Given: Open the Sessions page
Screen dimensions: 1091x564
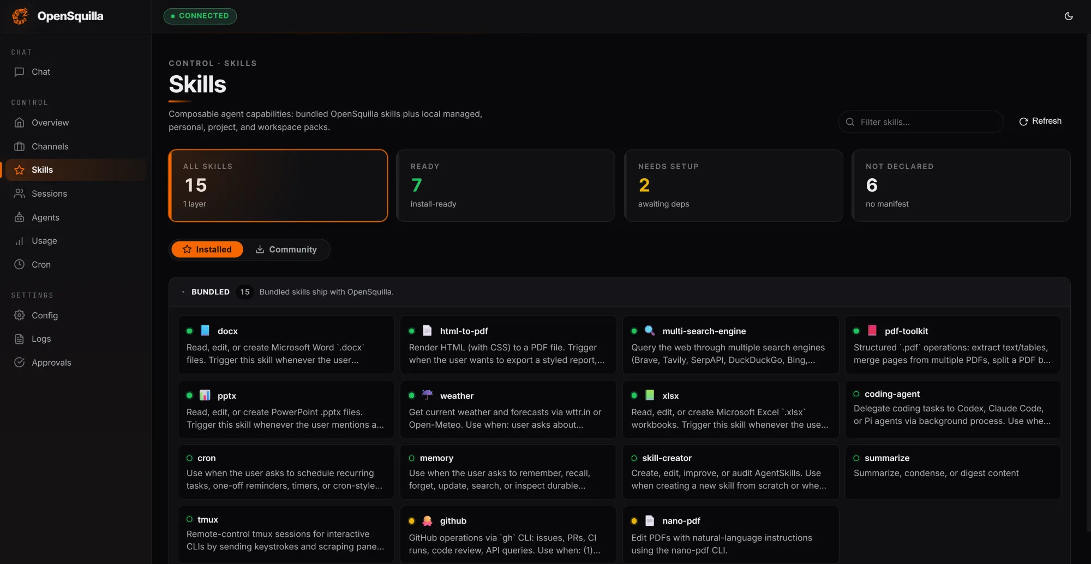Looking at the screenshot, I should tap(76, 193).
